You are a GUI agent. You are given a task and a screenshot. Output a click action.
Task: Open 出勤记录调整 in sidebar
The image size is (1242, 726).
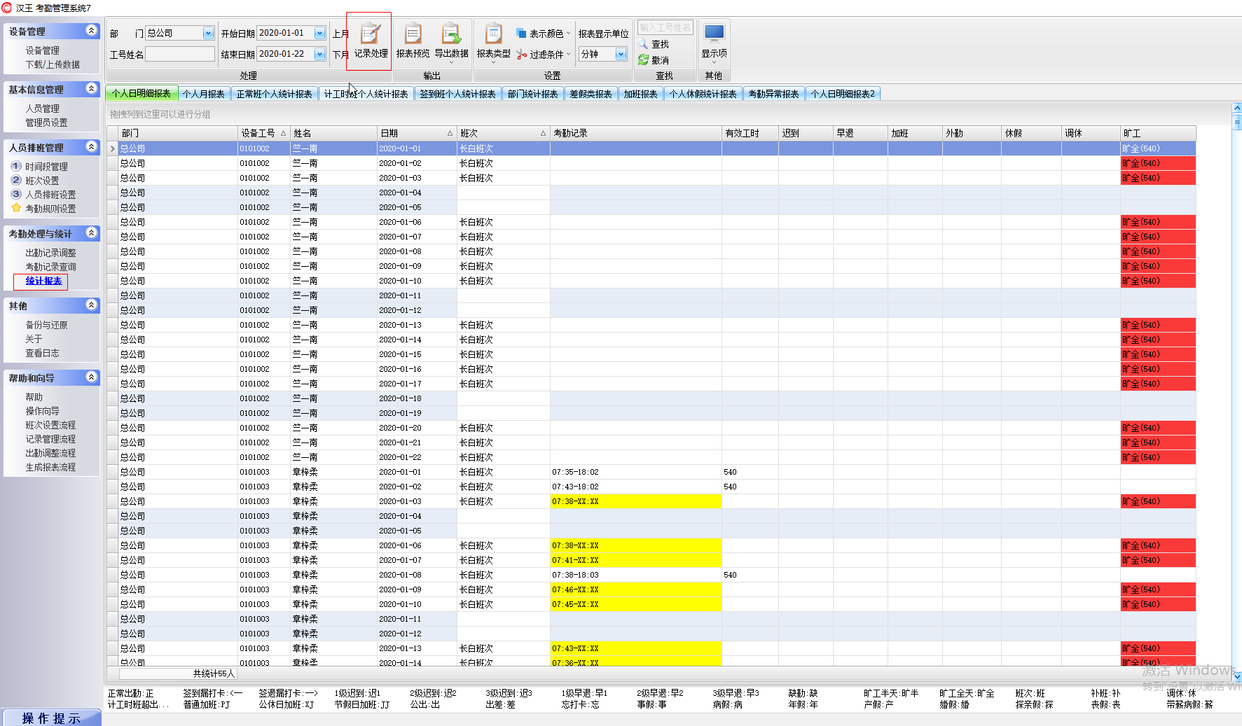click(50, 253)
